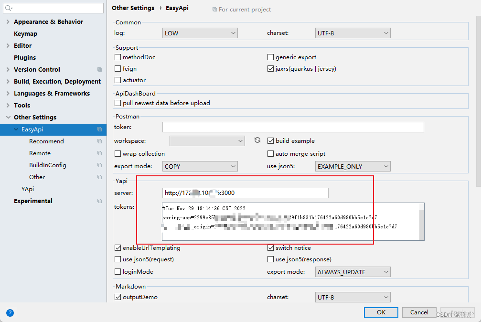Enable the loginMode checkbox
The width and height of the screenshot is (481, 322).
[118, 272]
